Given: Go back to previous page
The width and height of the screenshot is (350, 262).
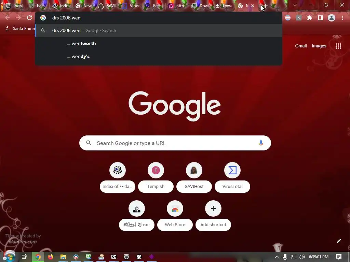Looking at the screenshot, I should [8, 18].
